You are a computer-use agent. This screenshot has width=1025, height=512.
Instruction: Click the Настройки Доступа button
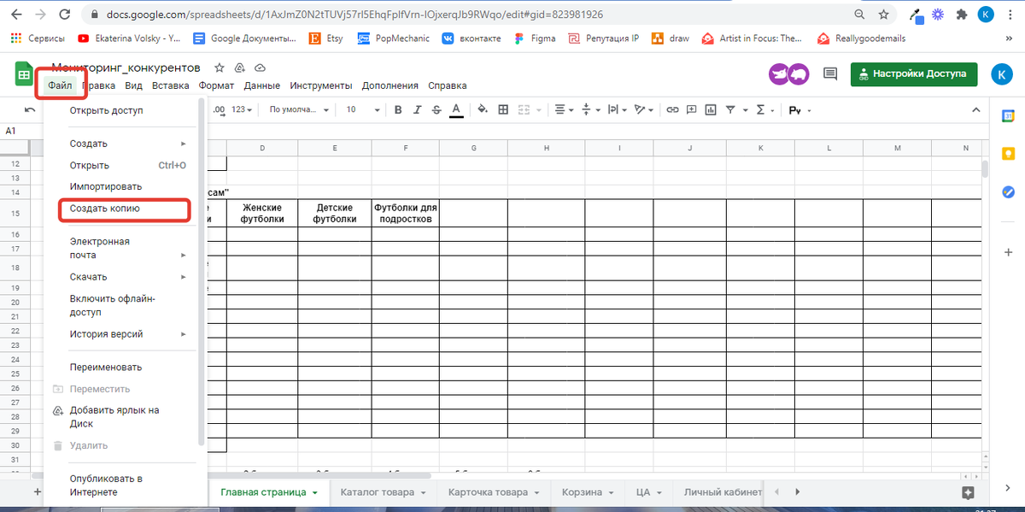coord(913,74)
